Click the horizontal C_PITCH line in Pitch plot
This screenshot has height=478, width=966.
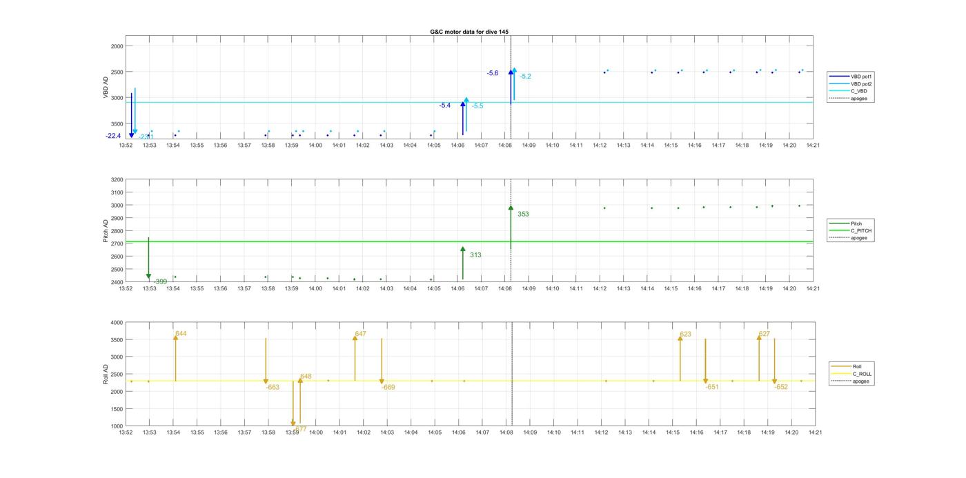pyautogui.click(x=469, y=241)
